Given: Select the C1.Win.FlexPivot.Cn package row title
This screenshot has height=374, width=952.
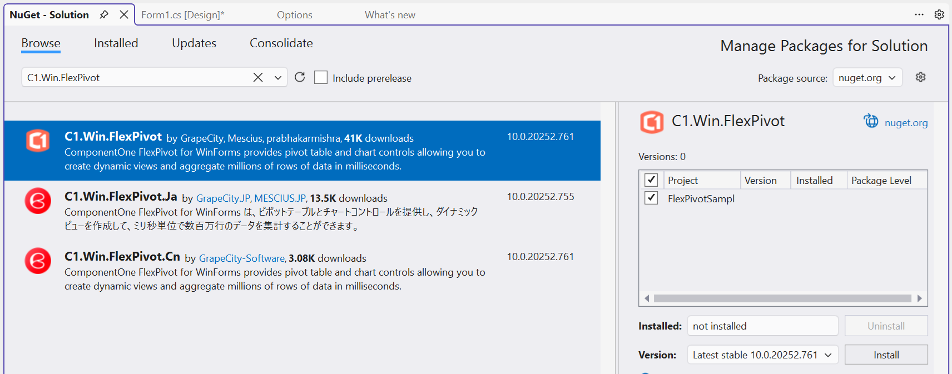Looking at the screenshot, I should pos(122,257).
